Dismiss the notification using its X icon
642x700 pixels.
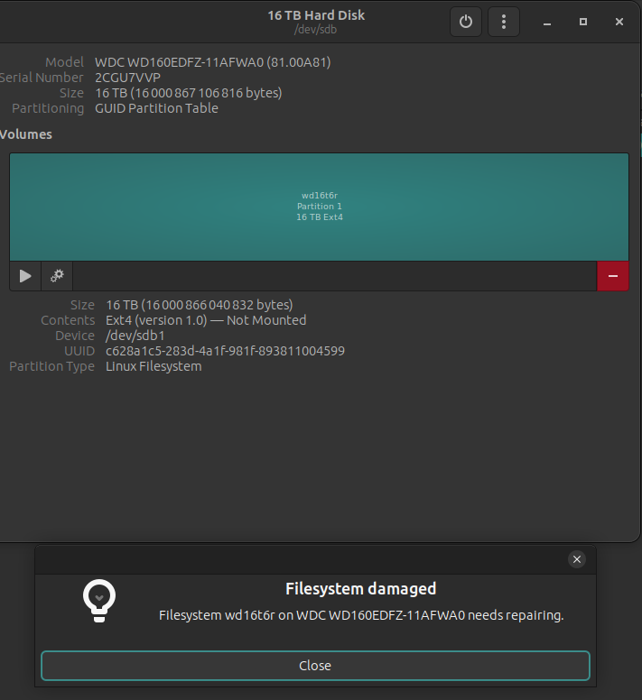tap(577, 559)
